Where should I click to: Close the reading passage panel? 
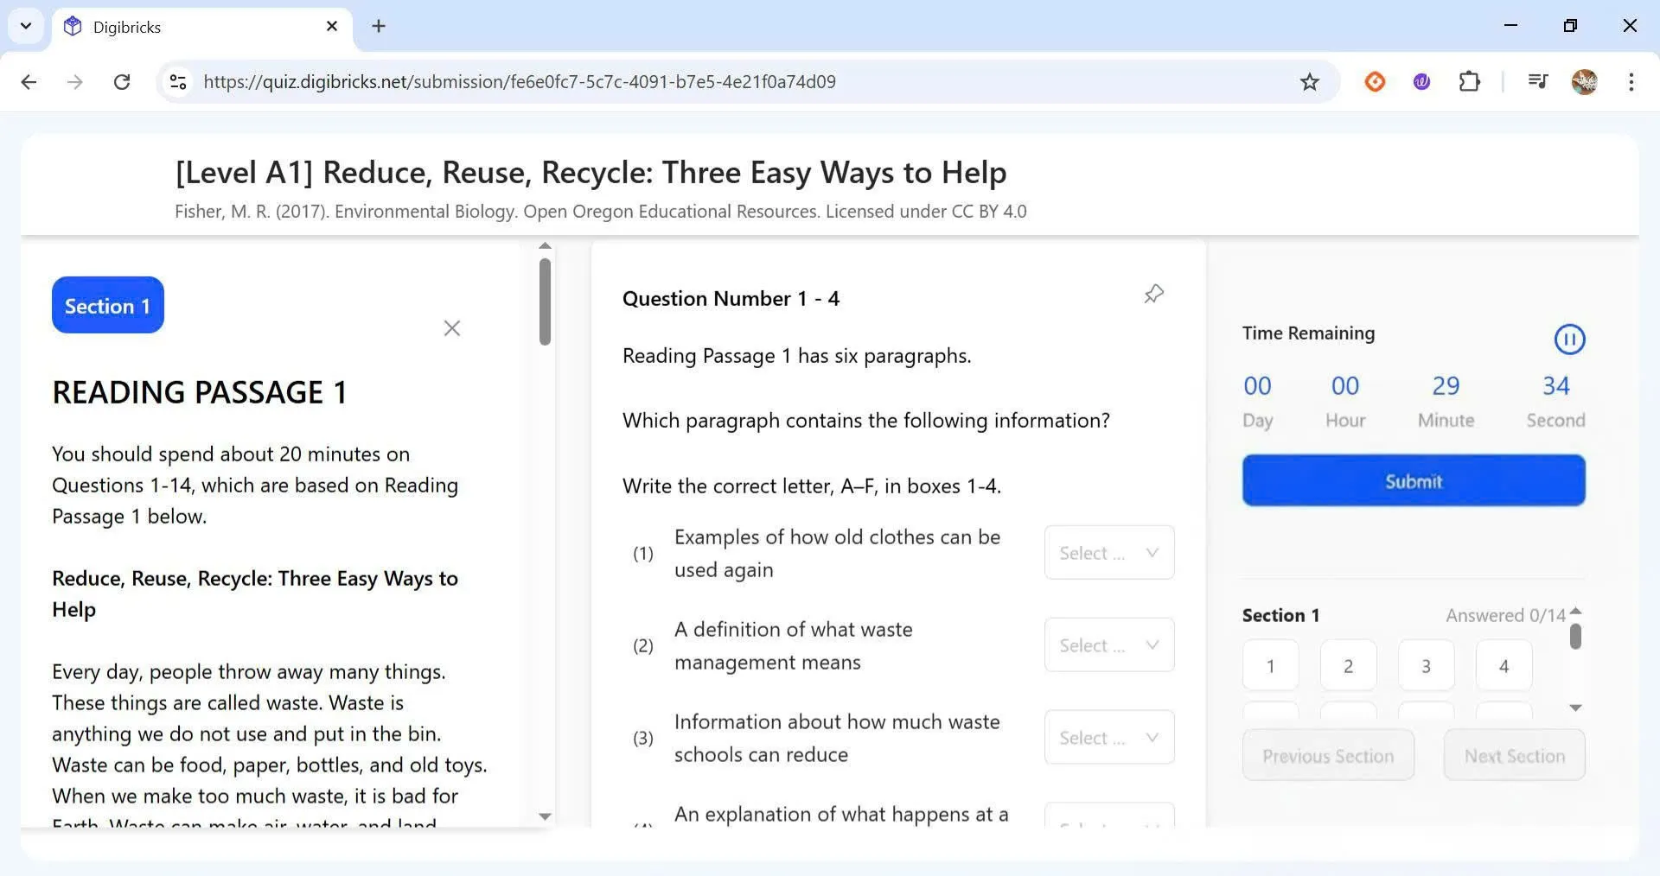click(x=451, y=328)
